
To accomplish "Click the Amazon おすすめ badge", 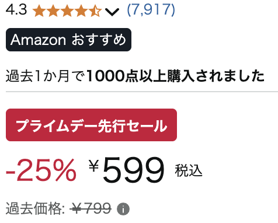I will (68, 40).
